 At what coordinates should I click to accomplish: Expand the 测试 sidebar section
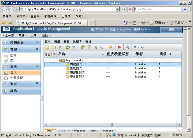[37, 83]
